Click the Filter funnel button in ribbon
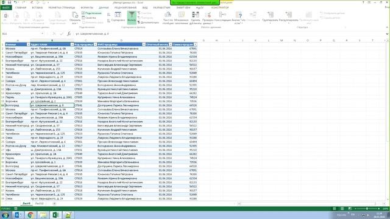This screenshot has height=219, width=390. (132, 18)
